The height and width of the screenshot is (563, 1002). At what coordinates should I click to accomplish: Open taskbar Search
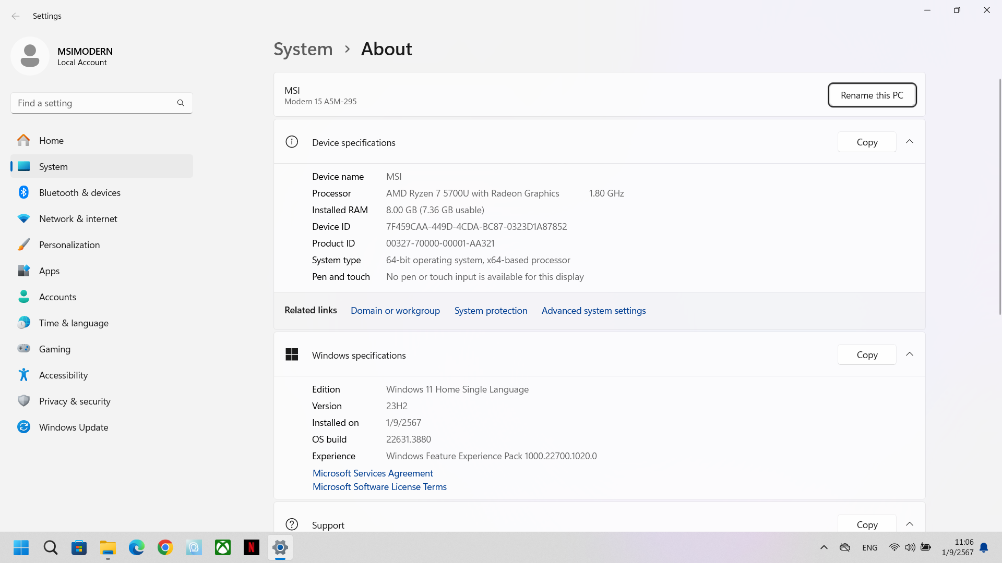51,547
